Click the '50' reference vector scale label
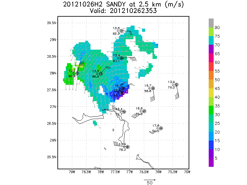This screenshot has width=247, height=185. 149,183
